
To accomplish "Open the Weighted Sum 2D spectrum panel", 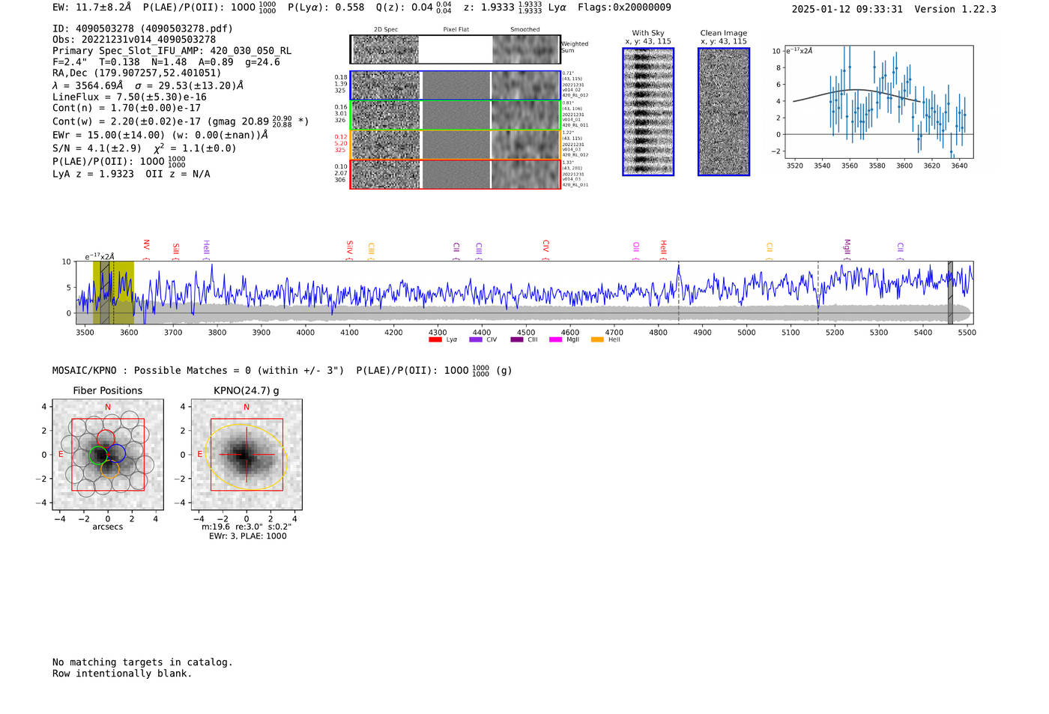I will pos(386,49).
